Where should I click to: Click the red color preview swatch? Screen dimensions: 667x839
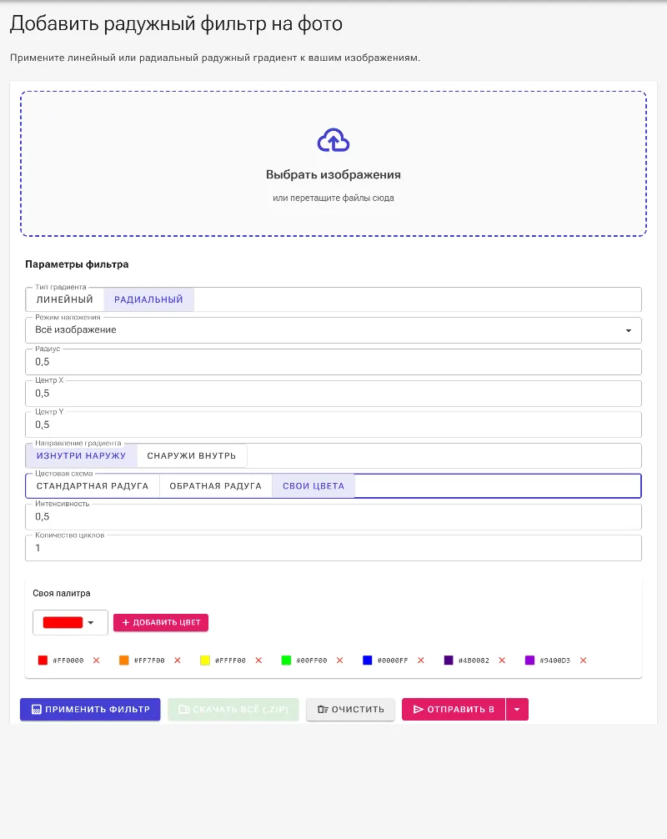click(63, 622)
